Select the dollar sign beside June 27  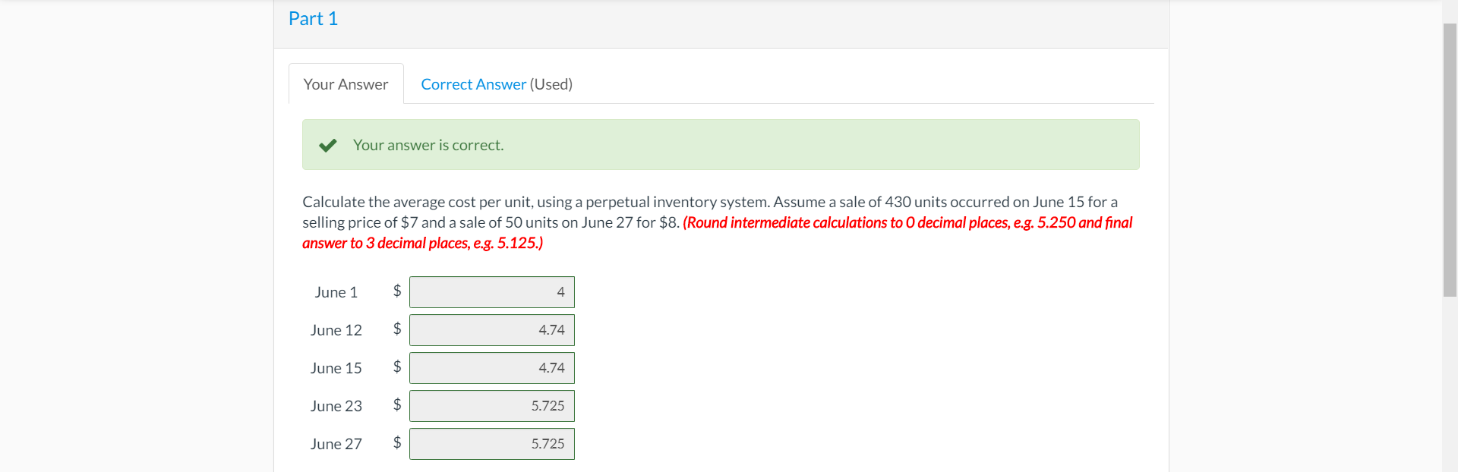396,443
